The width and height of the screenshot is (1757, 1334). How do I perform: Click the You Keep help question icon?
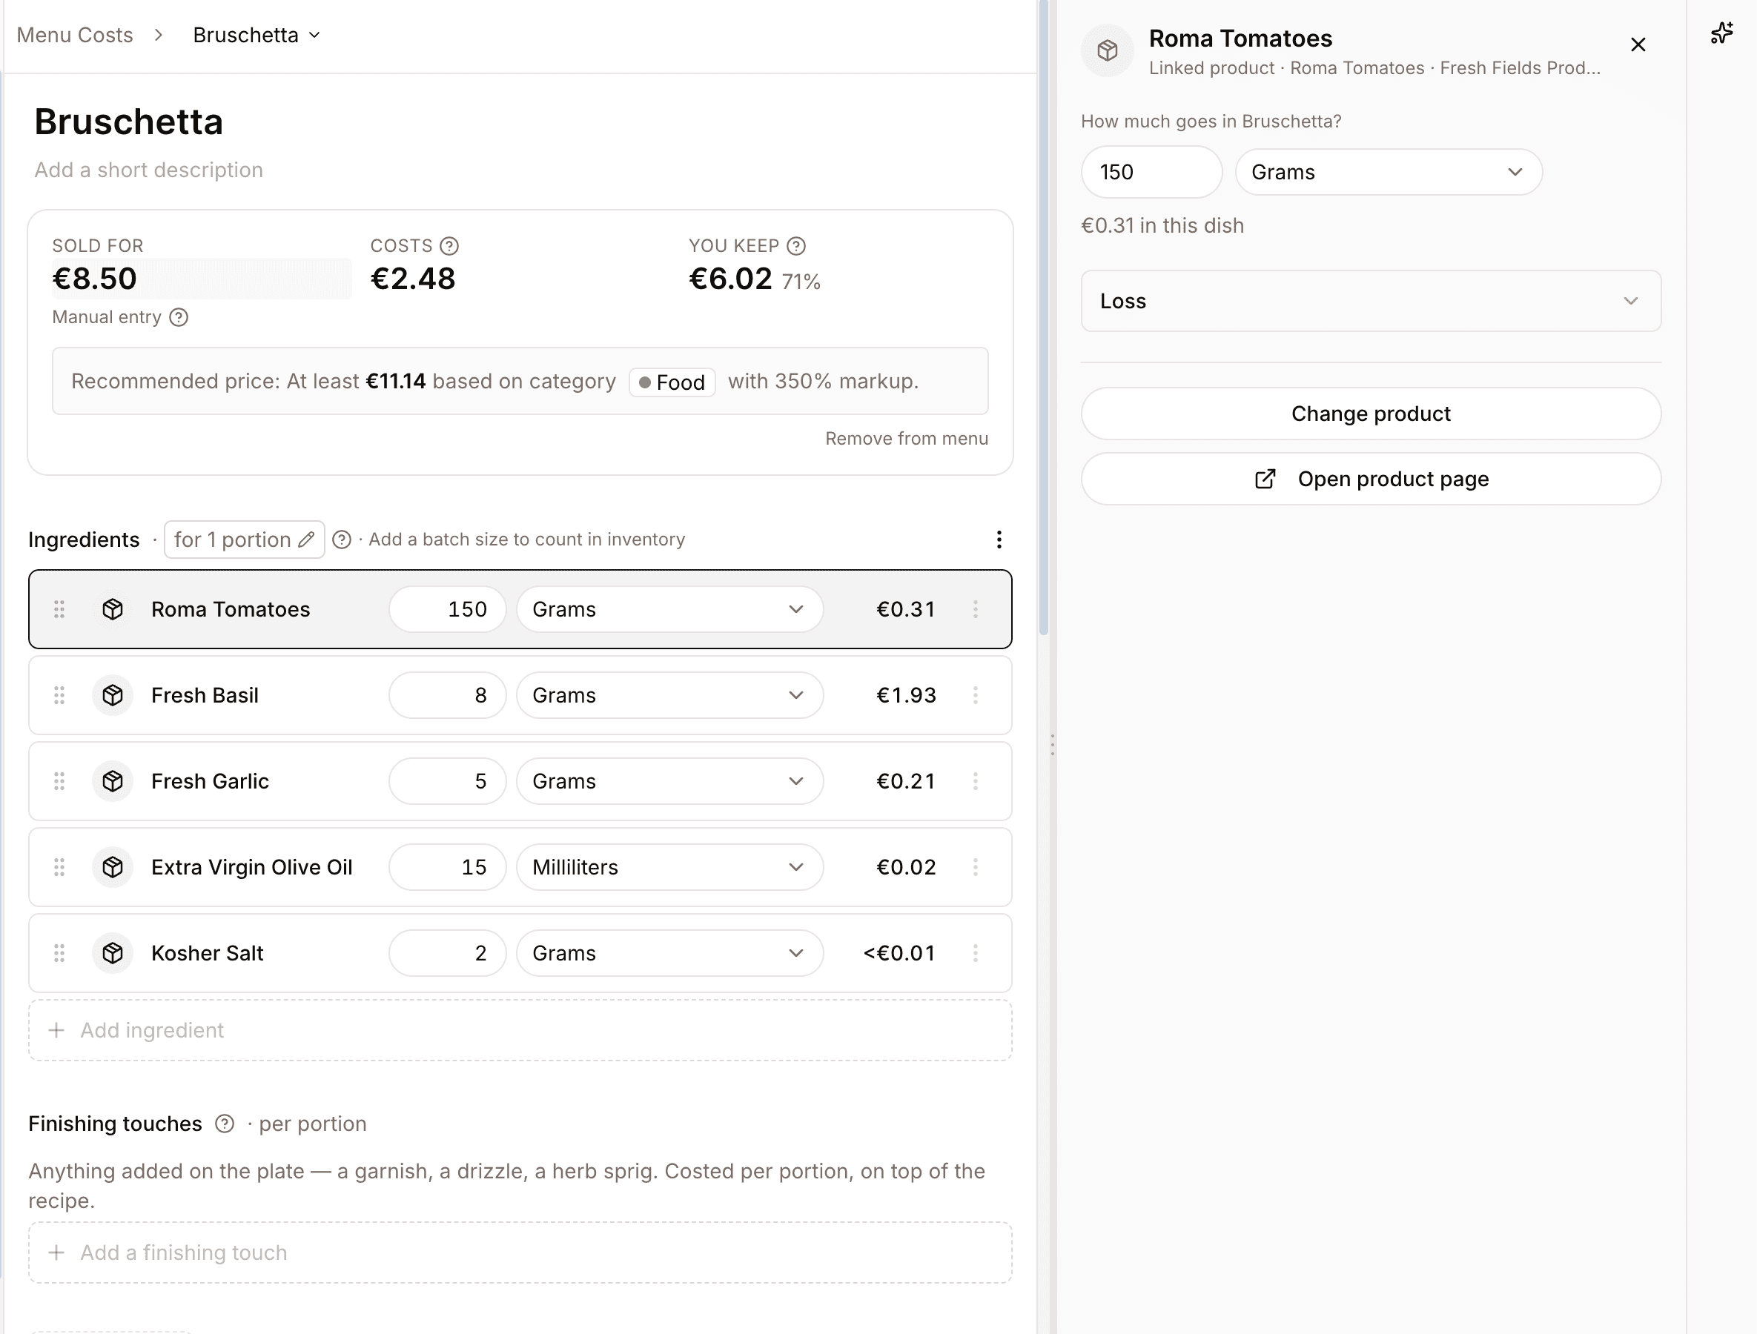coord(796,246)
